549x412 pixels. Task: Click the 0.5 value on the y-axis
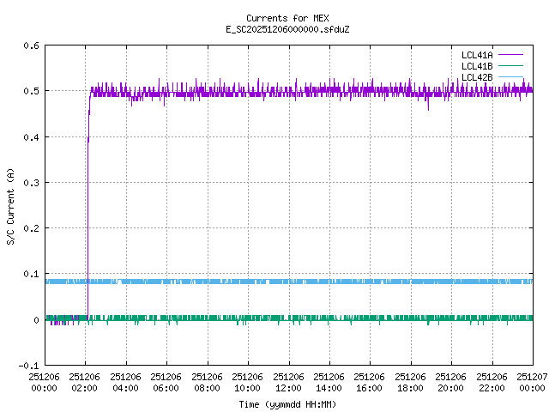pyautogui.click(x=30, y=91)
